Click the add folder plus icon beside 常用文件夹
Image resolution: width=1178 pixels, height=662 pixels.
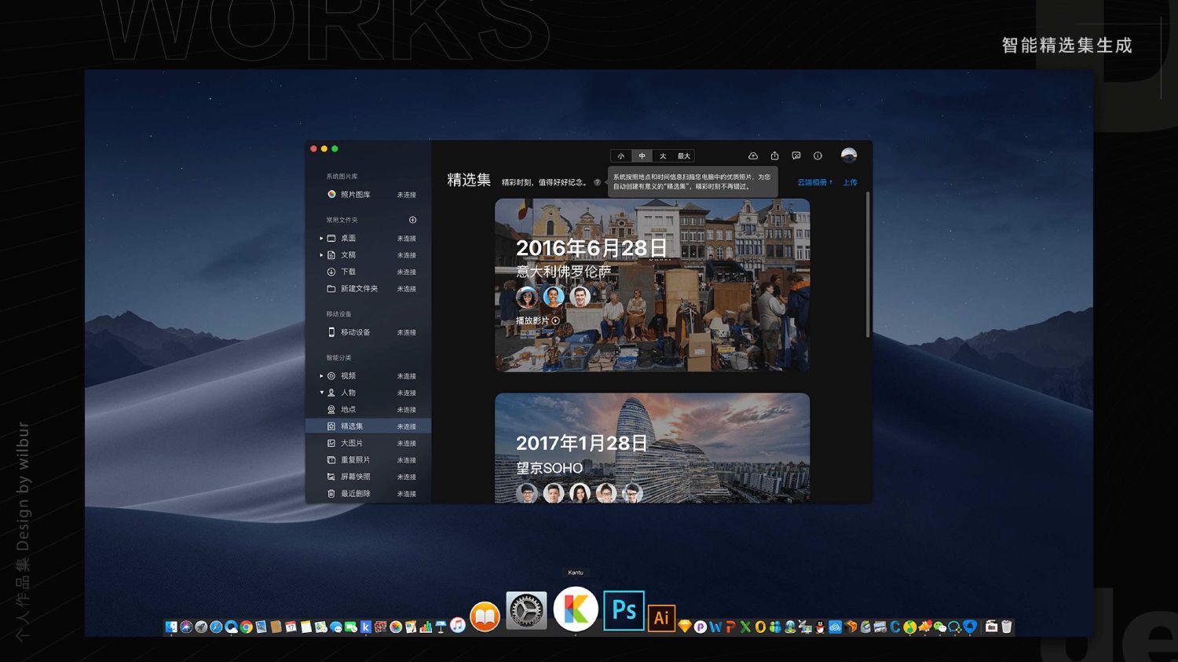point(412,220)
